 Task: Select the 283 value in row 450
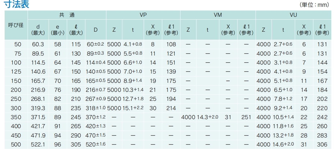pos(322,136)
